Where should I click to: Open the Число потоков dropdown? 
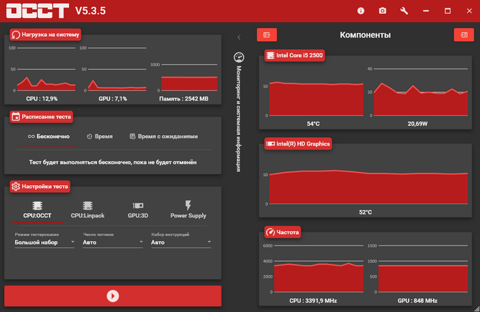pos(113,242)
